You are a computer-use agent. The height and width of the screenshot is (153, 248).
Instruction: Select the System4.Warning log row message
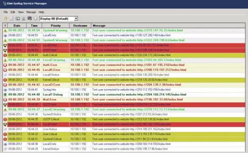(137, 30)
